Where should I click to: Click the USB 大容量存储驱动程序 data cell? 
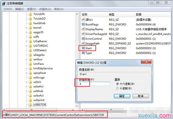point(151,29)
